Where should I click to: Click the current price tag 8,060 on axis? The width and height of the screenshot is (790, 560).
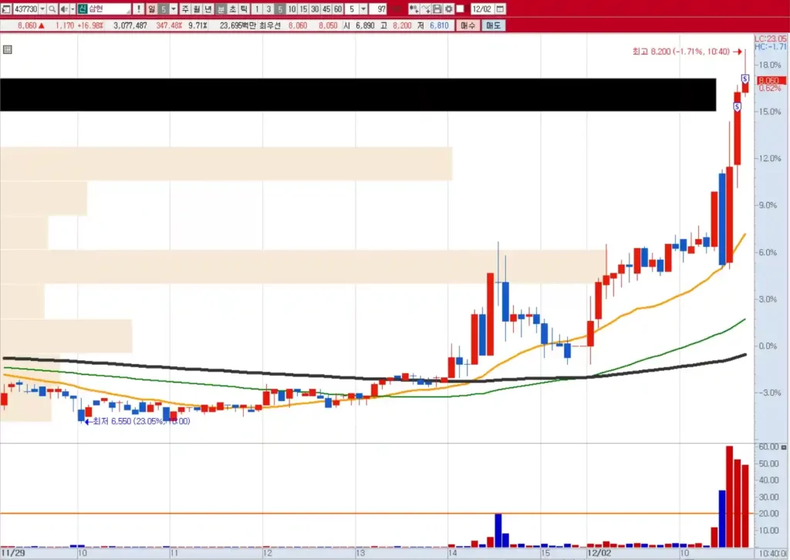coord(770,80)
